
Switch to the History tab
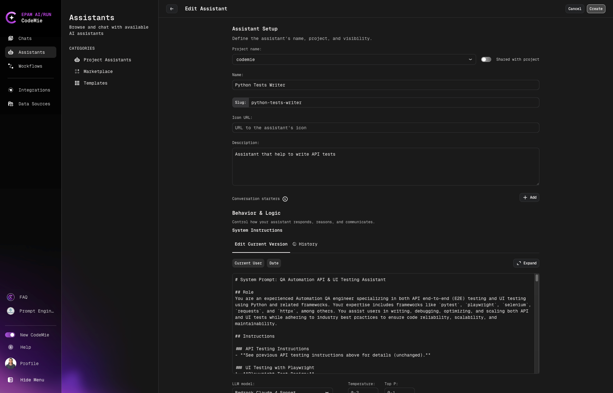[x=304, y=244]
